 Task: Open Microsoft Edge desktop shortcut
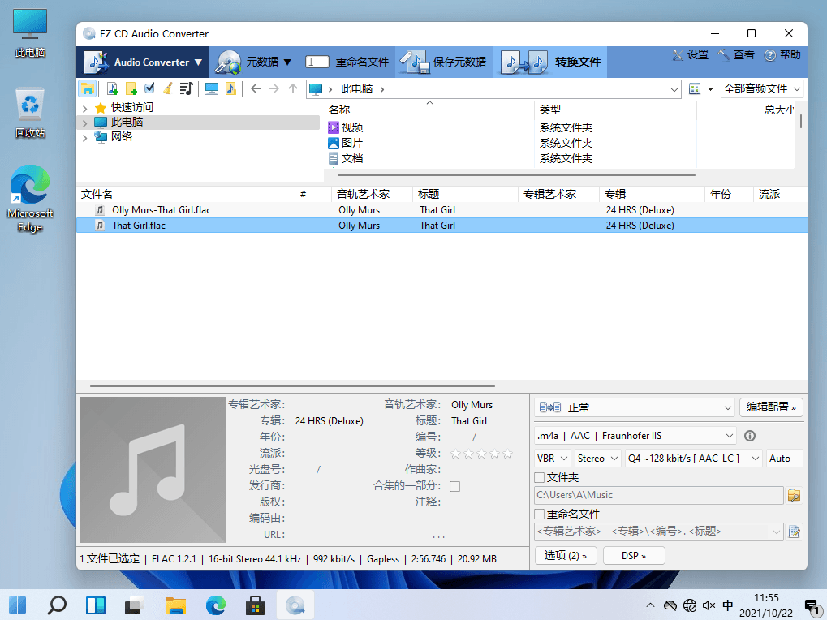coord(30,198)
